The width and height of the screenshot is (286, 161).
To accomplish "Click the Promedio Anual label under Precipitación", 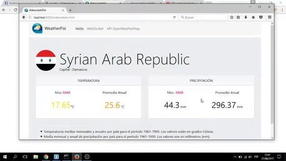I will (227, 93).
